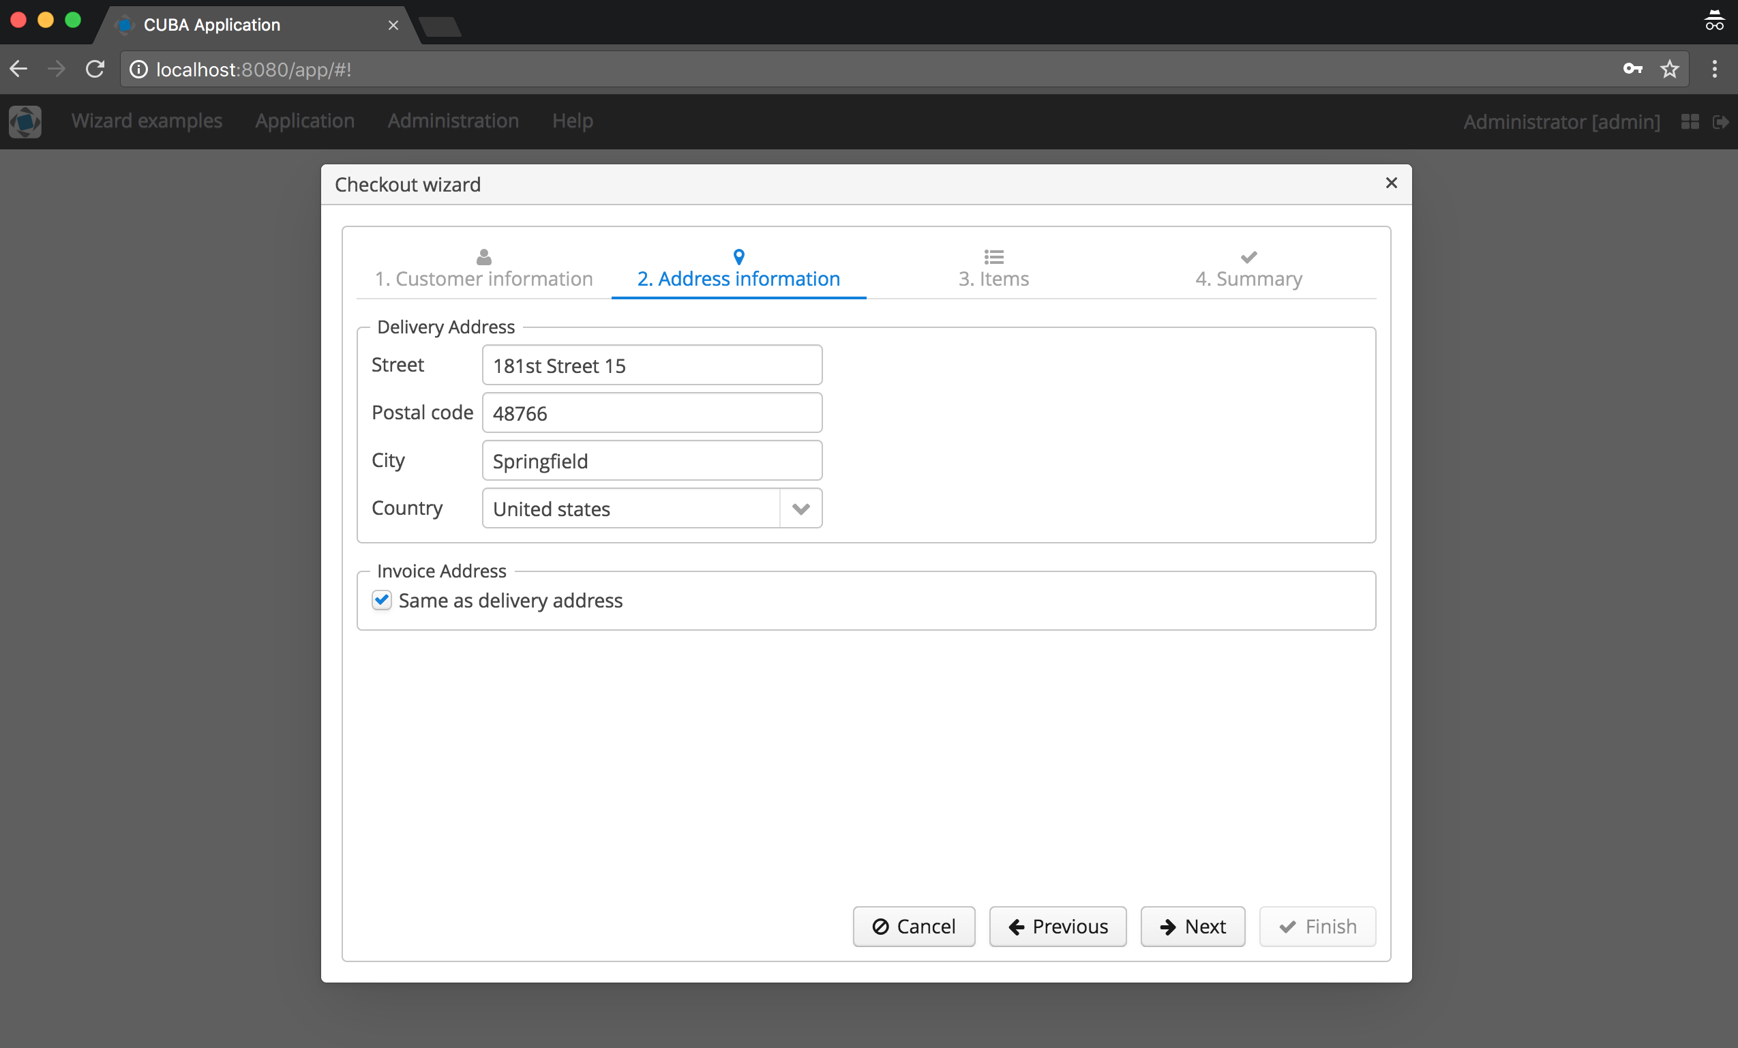The height and width of the screenshot is (1048, 1738).
Task: Reload the page using refresh icon
Action: 95,69
